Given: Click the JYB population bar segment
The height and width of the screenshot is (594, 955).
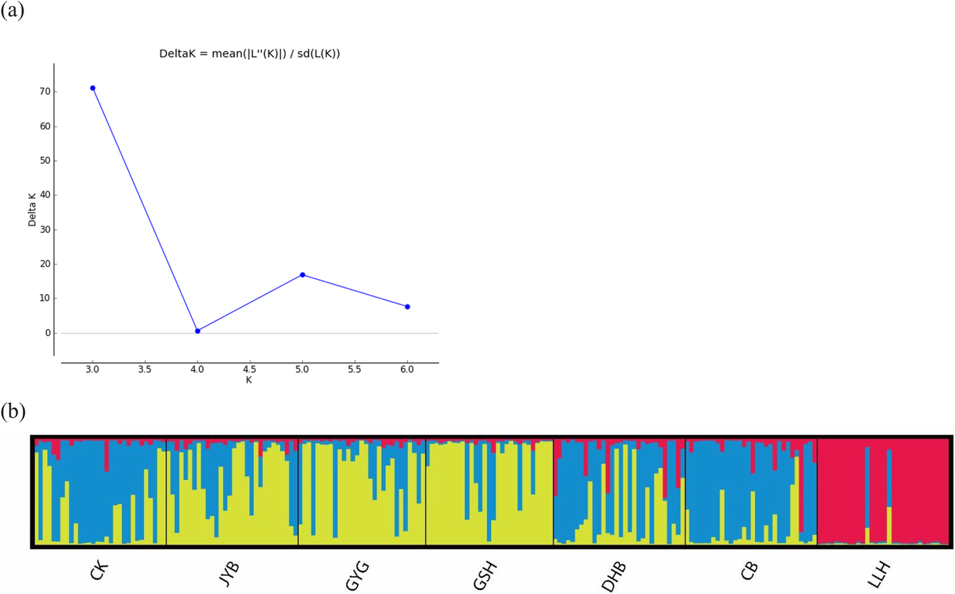Looking at the screenshot, I should coord(232,492).
